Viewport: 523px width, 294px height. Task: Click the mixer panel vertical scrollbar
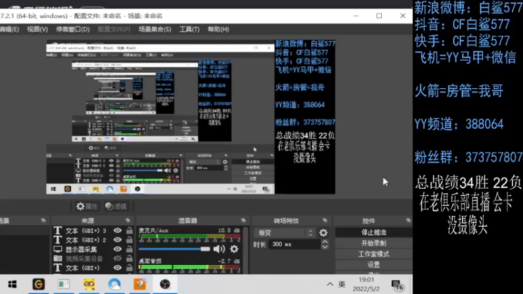pos(246,250)
